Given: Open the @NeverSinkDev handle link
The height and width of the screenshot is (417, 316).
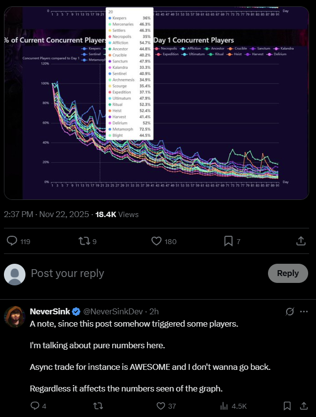Looking at the screenshot, I should (x=115, y=311).
